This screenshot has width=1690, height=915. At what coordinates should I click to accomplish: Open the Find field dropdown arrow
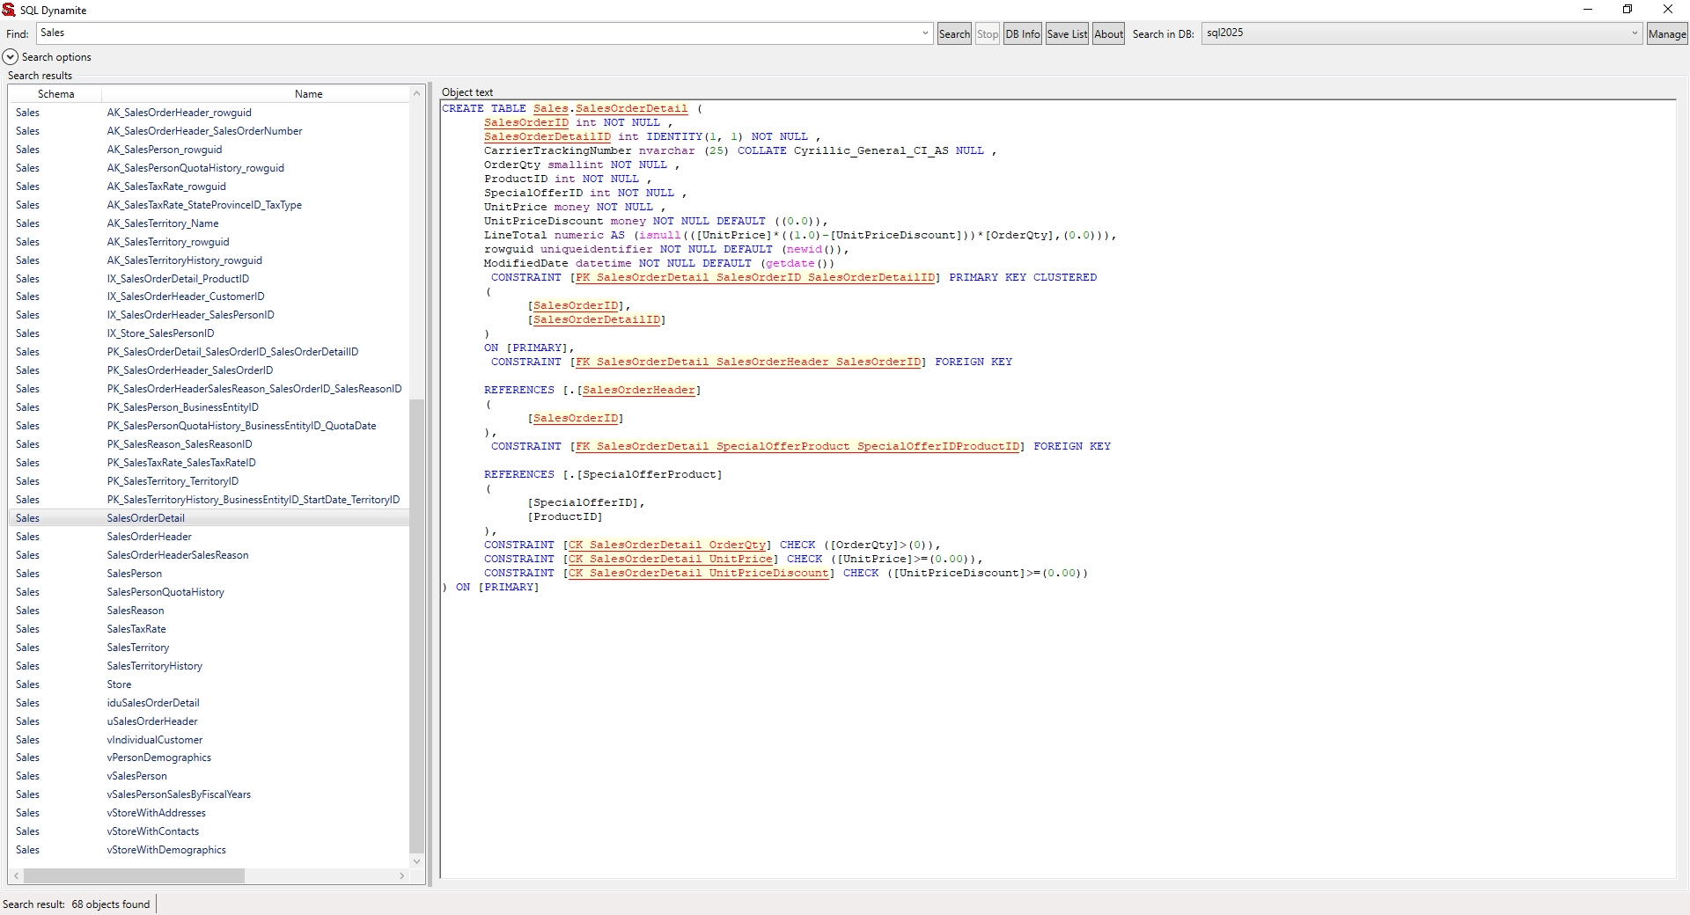pos(925,33)
